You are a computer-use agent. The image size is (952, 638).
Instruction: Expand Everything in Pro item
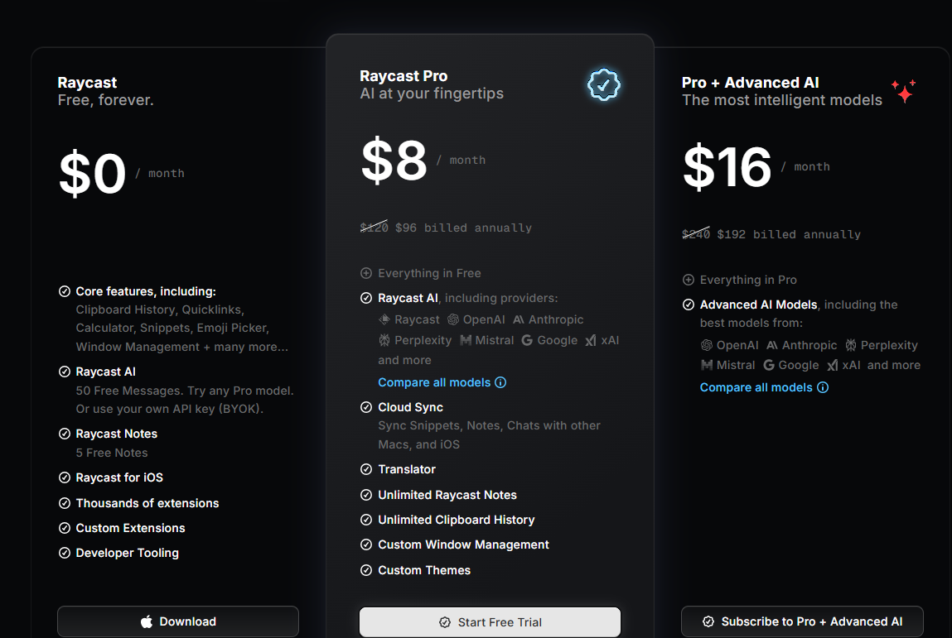click(x=688, y=280)
